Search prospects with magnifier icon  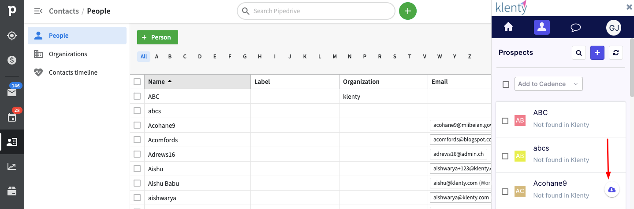[x=579, y=53]
